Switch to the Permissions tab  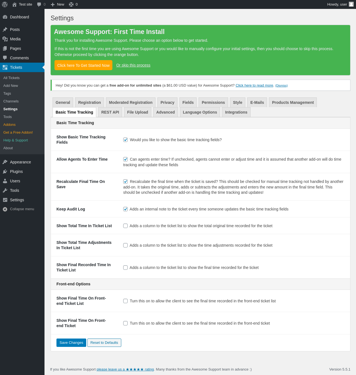pos(213,102)
